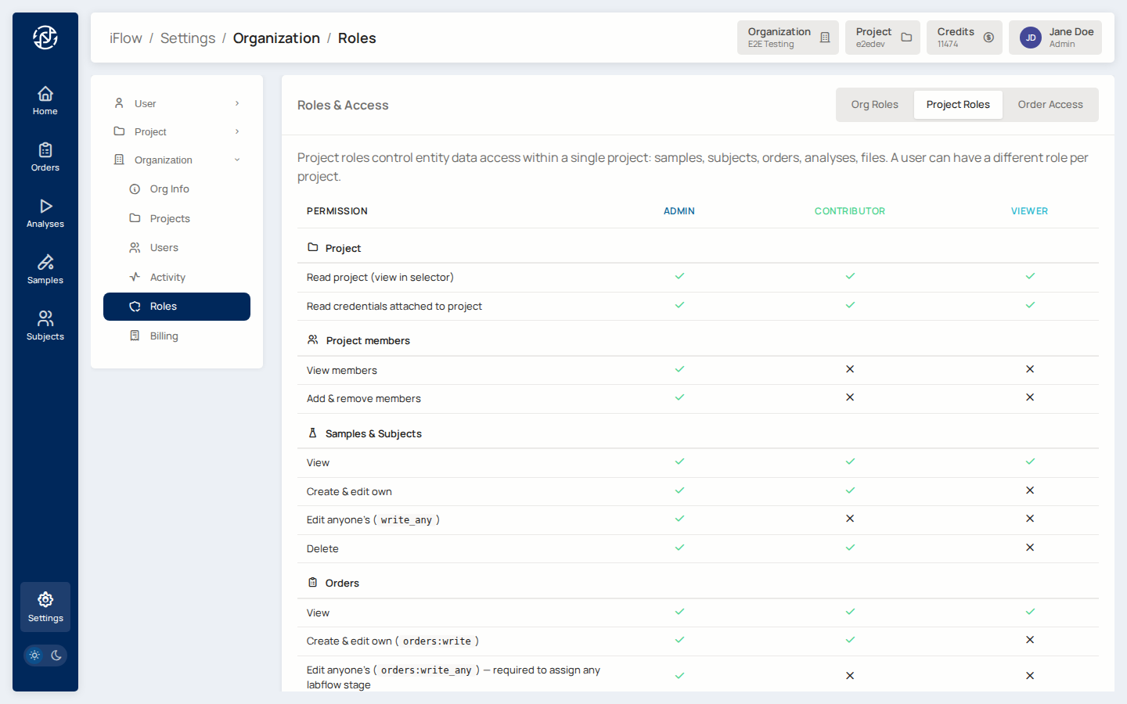
Task: Switch to the Order Access tab
Action: (x=1050, y=105)
